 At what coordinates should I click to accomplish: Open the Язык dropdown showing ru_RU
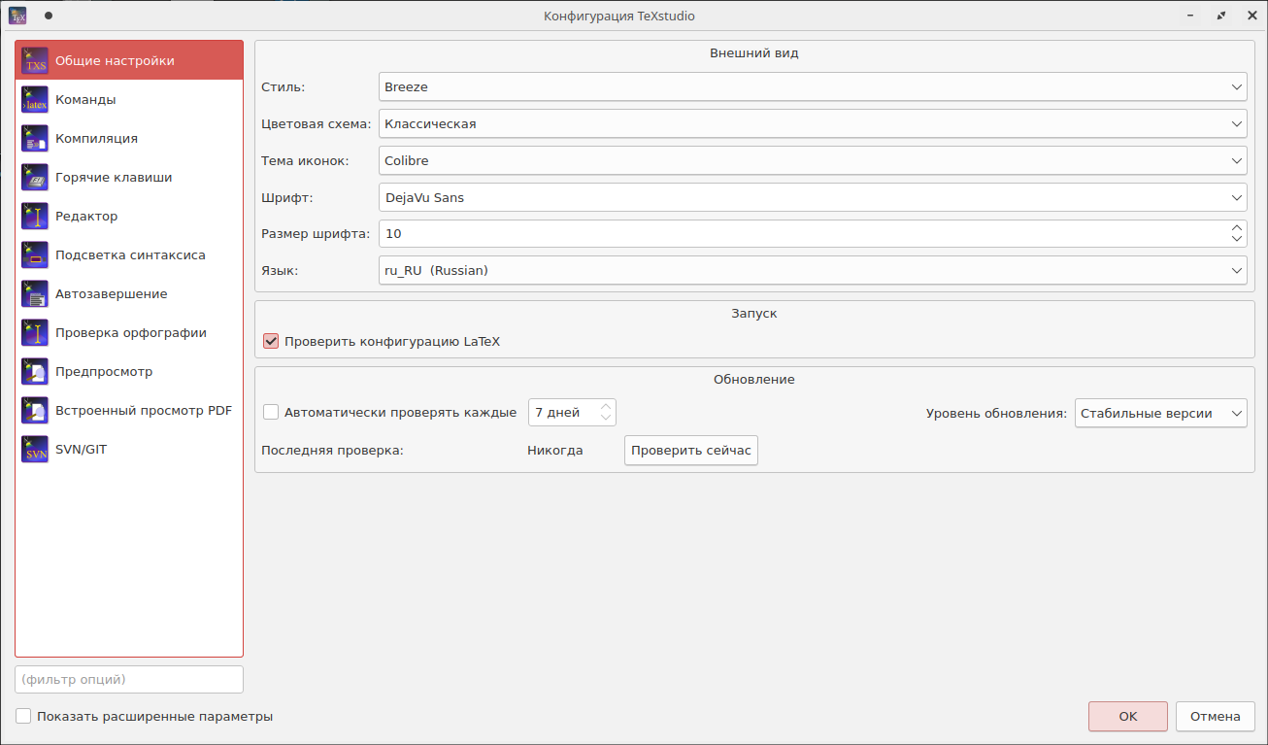[813, 270]
